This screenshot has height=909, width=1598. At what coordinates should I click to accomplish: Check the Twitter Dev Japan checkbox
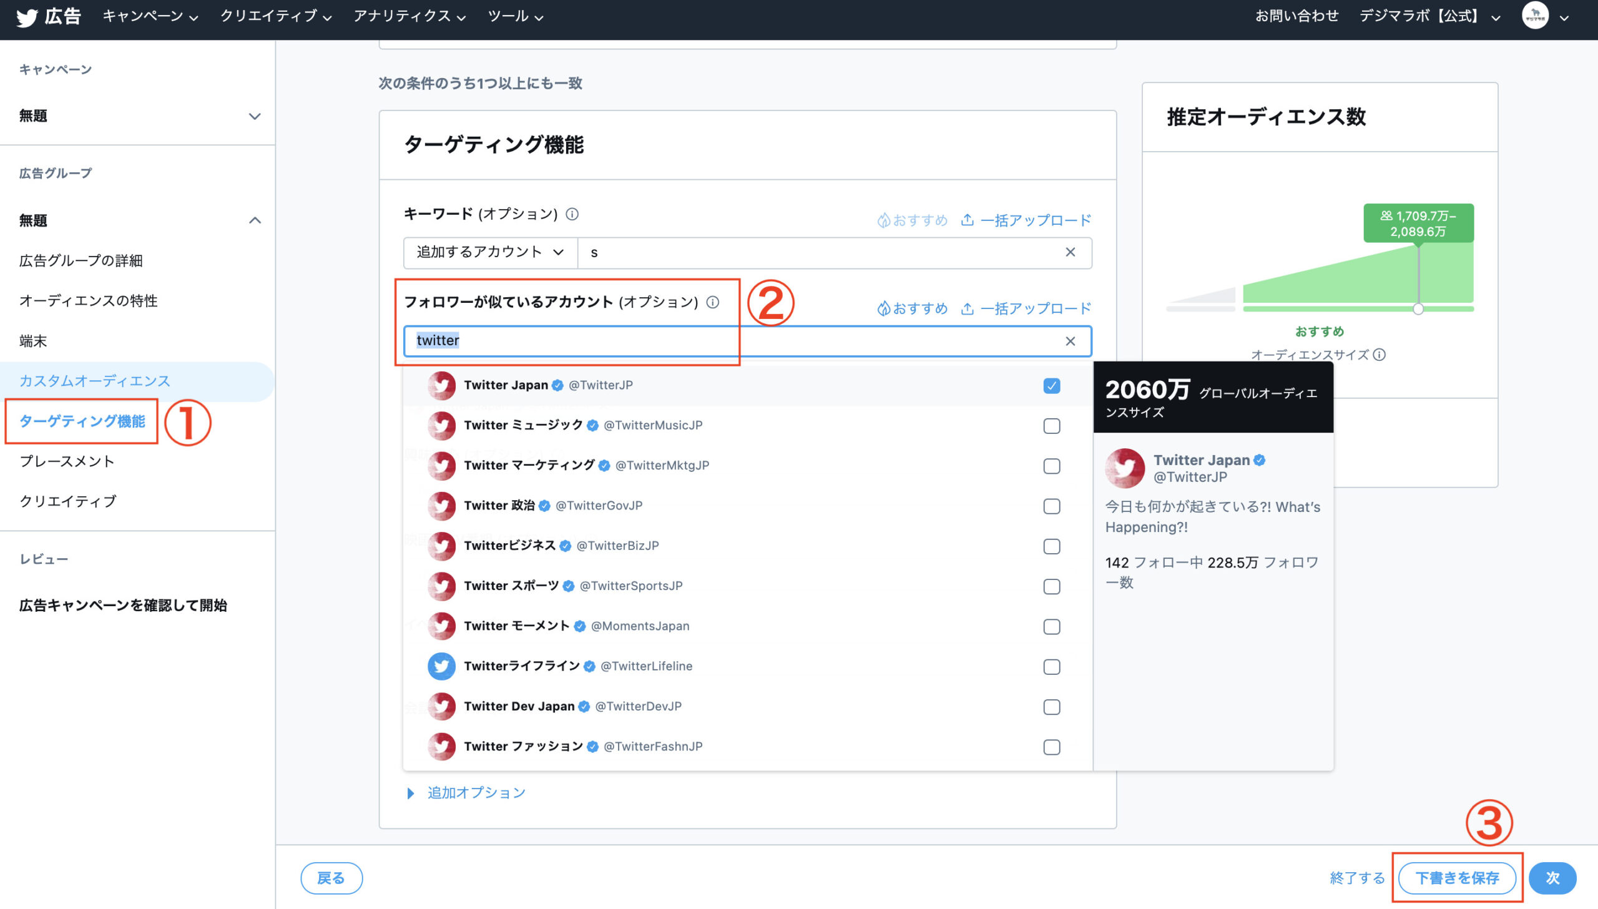coord(1052,707)
